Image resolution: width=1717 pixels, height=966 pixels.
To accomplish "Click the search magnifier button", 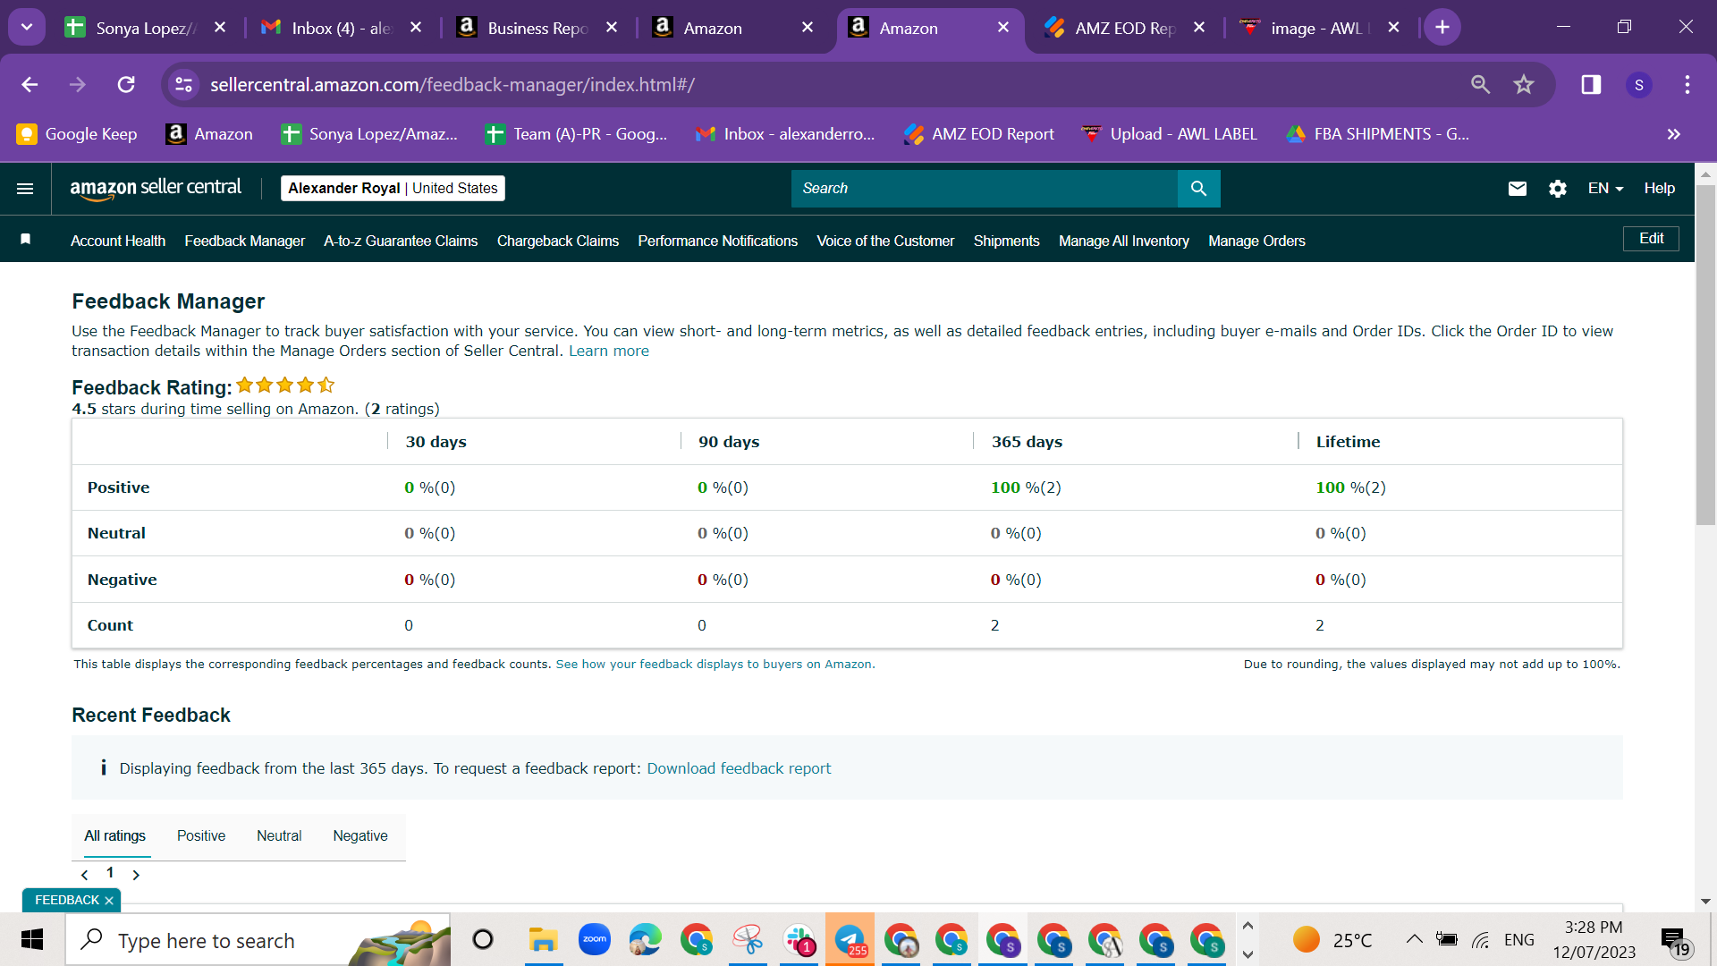I will (1198, 189).
